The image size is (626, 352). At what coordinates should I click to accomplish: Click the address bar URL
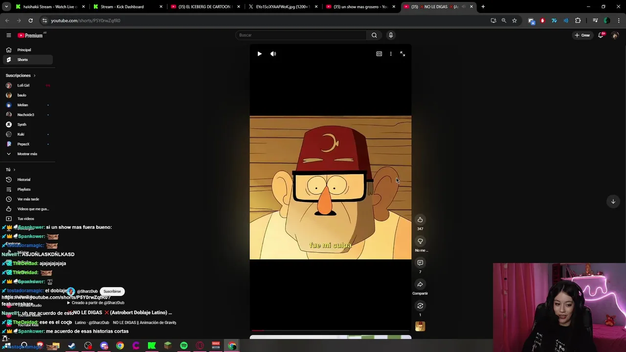(86, 21)
